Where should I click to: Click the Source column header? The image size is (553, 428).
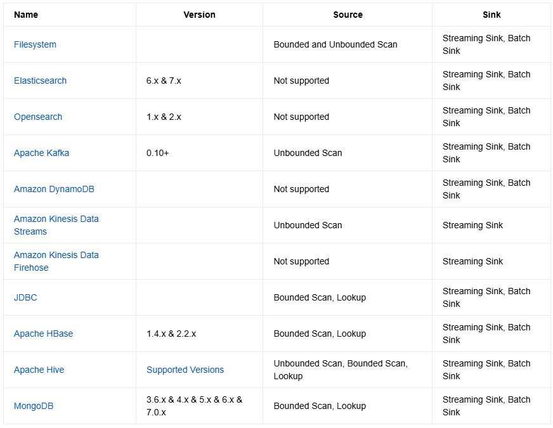pyautogui.click(x=348, y=15)
